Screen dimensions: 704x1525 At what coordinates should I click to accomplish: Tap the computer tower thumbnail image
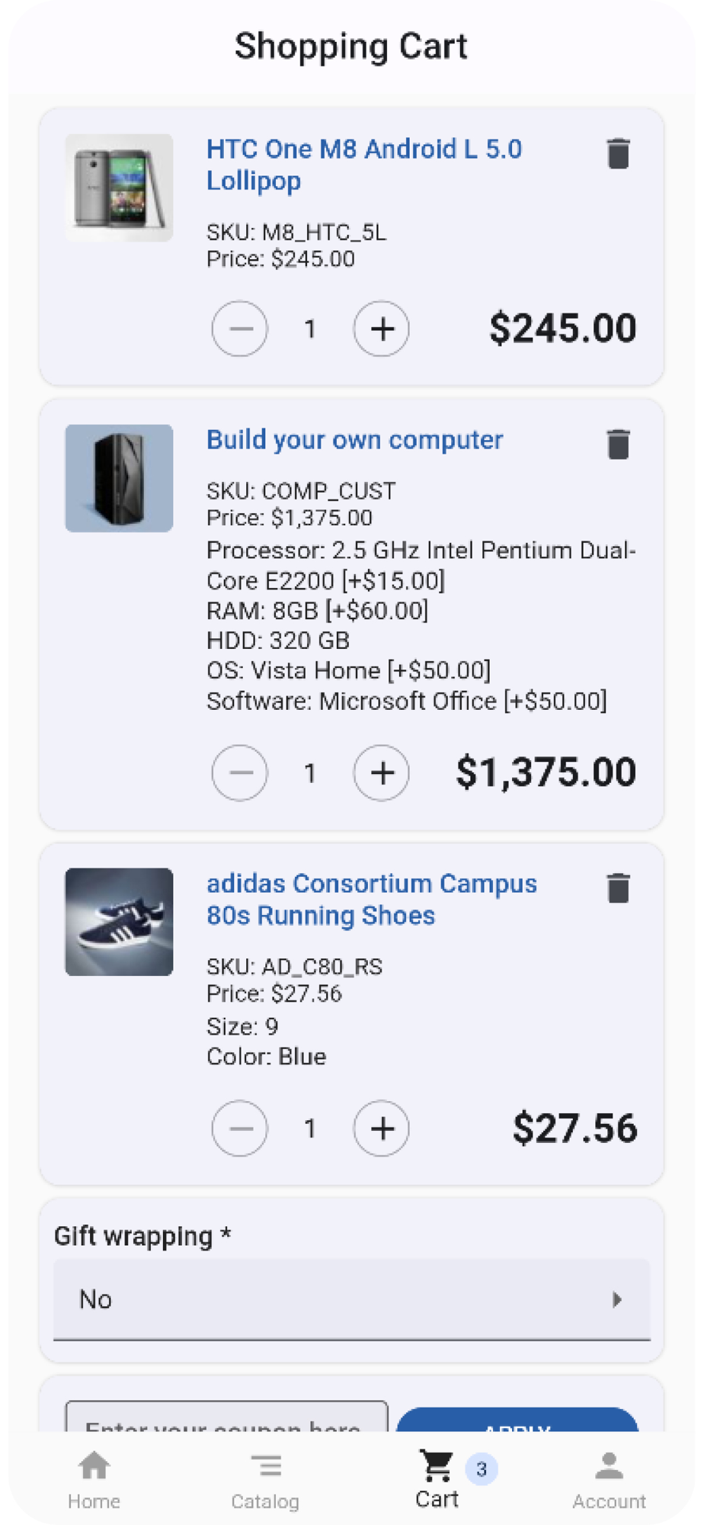(x=119, y=478)
